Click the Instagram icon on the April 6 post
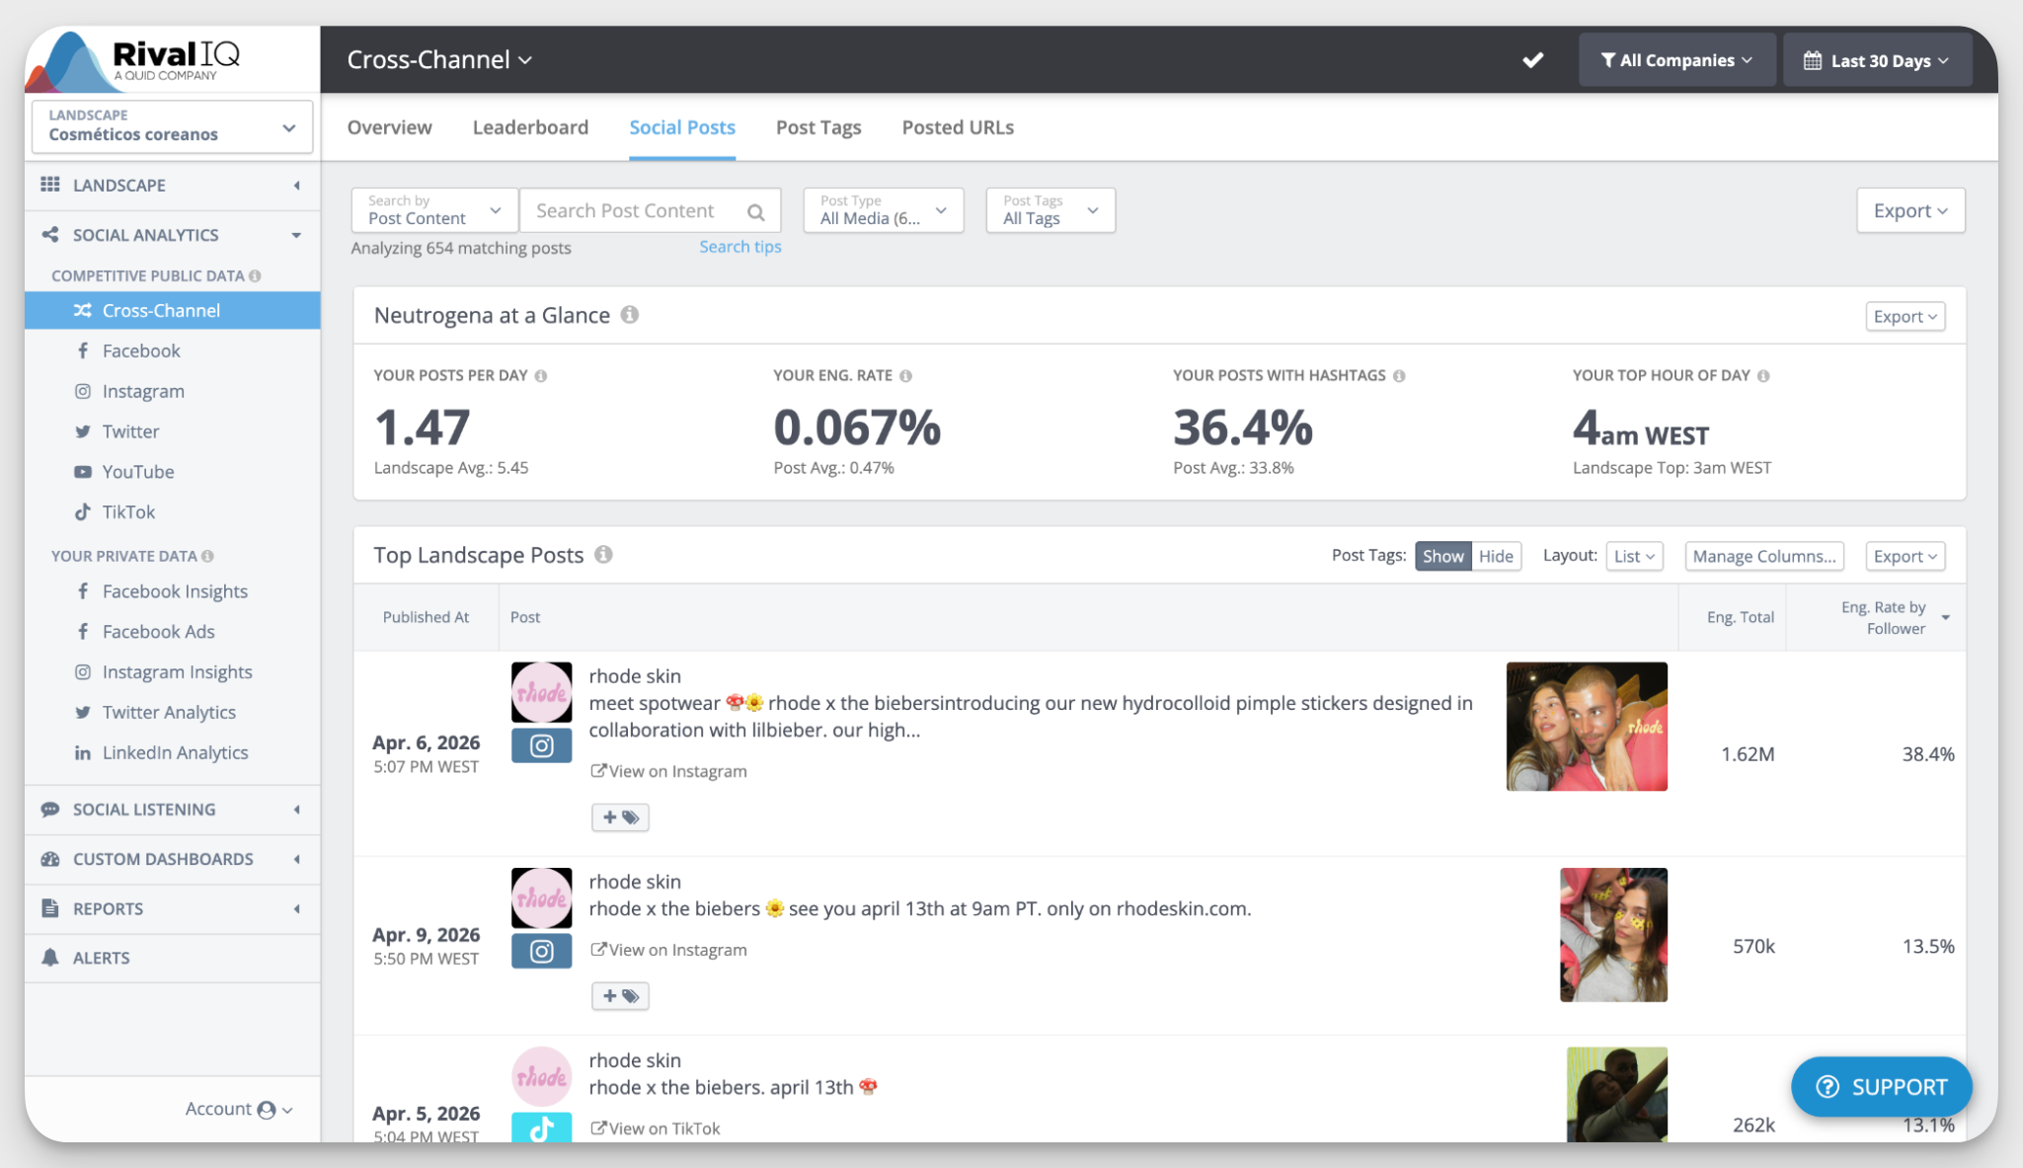 (541, 745)
